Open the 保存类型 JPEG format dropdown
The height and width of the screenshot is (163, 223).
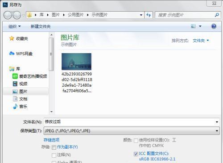[132, 131]
